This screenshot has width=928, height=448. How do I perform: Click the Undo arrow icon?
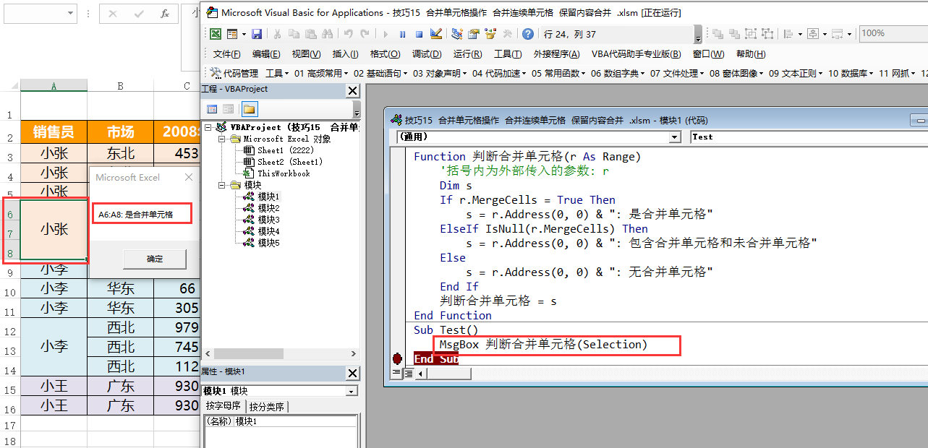coord(349,34)
